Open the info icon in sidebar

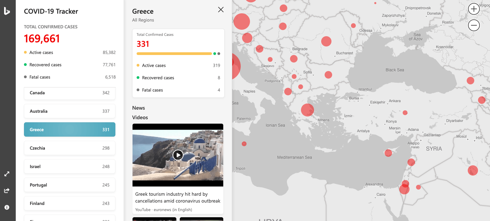[x=7, y=207]
